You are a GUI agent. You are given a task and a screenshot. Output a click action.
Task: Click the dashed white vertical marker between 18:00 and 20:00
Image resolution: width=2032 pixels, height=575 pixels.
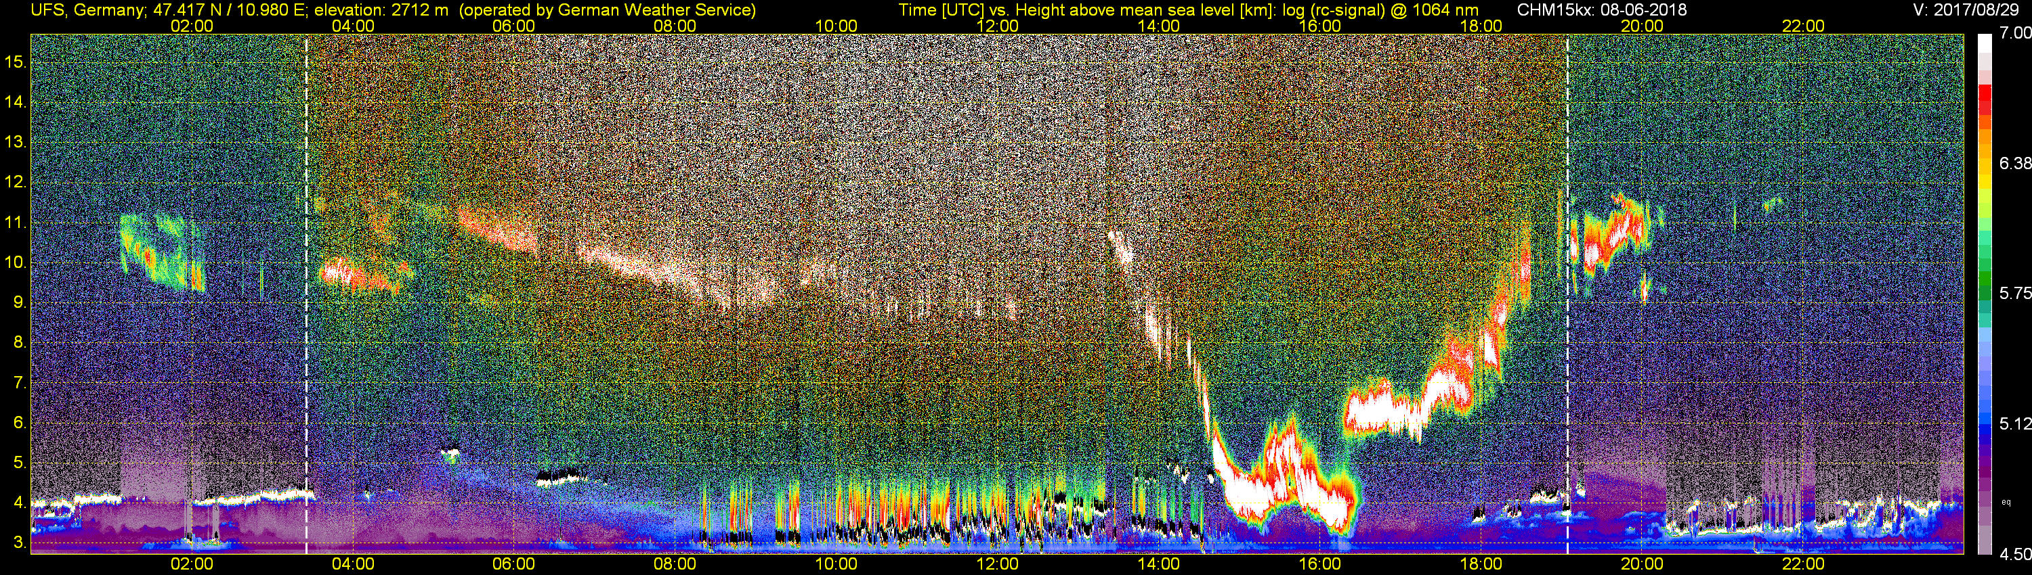coord(1567,294)
